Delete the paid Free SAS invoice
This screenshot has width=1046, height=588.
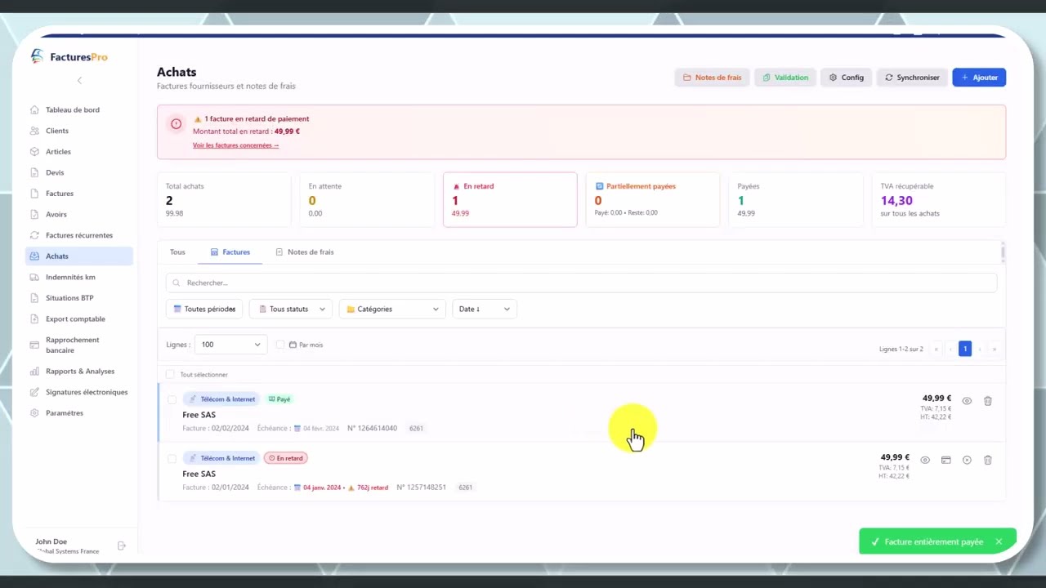988,401
